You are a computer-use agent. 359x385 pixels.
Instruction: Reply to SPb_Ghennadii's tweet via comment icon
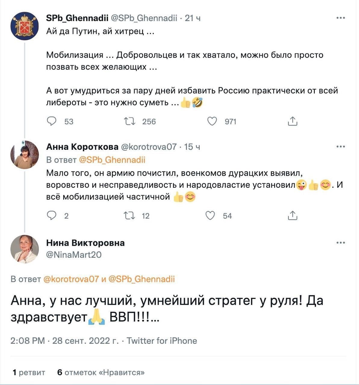(x=52, y=122)
